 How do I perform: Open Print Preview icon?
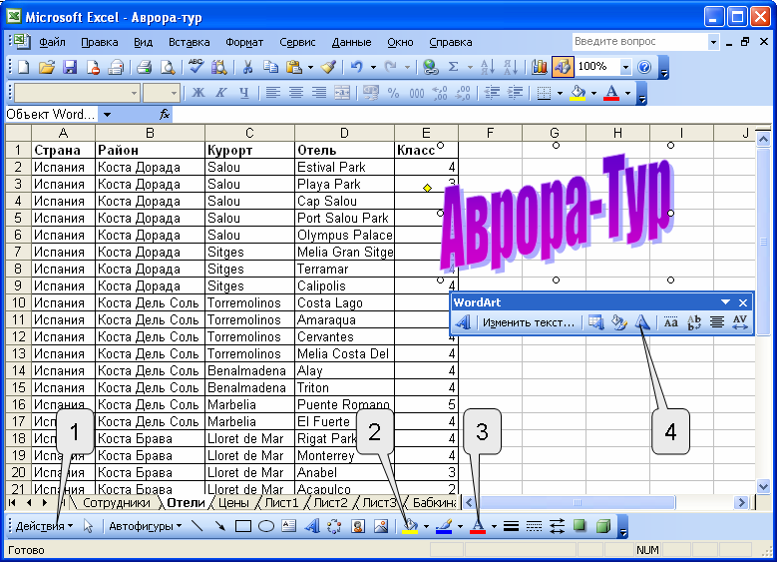coord(168,67)
